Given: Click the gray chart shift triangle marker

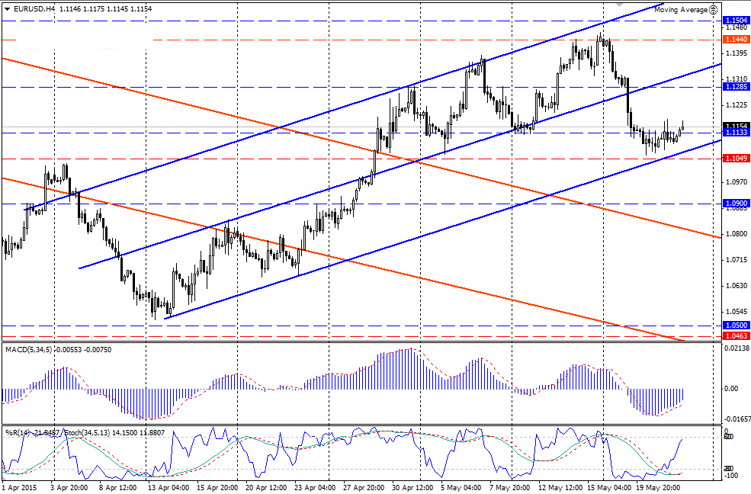Looking at the screenshot, I should click(619, 4).
